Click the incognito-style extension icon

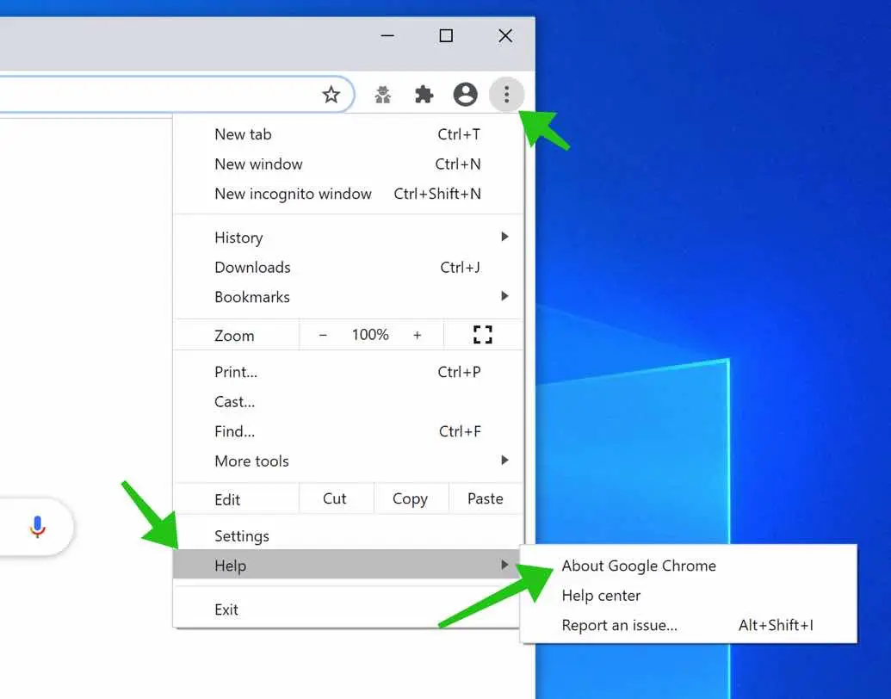[383, 95]
